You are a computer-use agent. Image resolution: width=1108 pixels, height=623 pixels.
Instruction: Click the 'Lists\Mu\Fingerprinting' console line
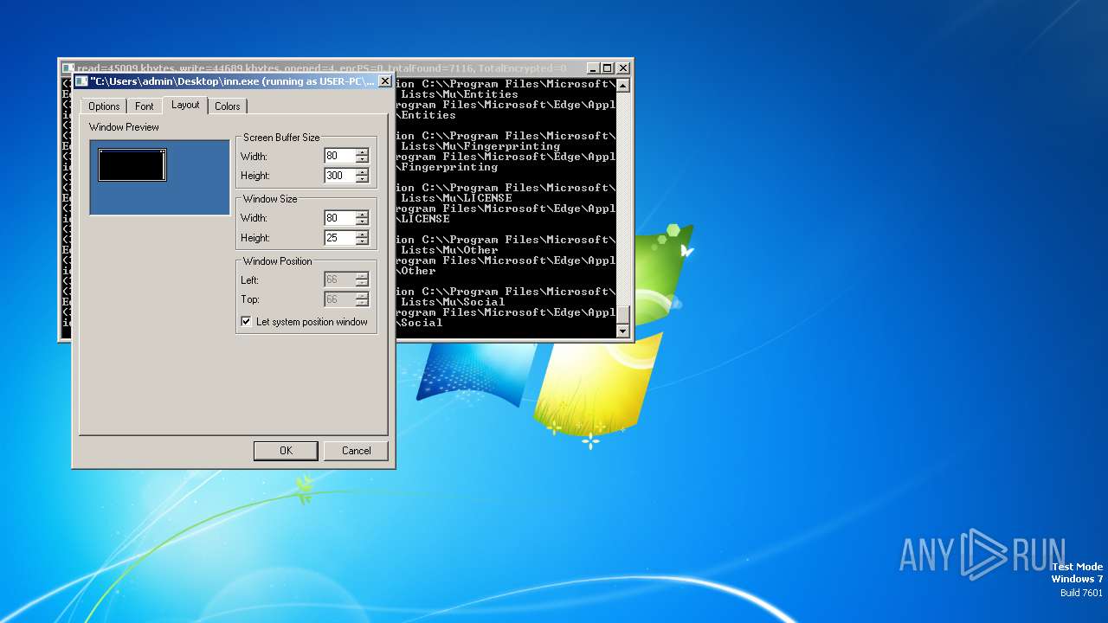[480, 146]
